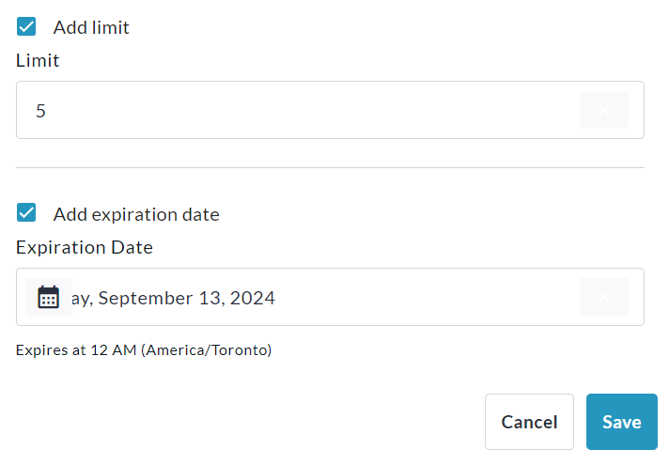Viewport: 669px width, 465px height.
Task: Clear the limit value with X icon
Action: click(603, 110)
